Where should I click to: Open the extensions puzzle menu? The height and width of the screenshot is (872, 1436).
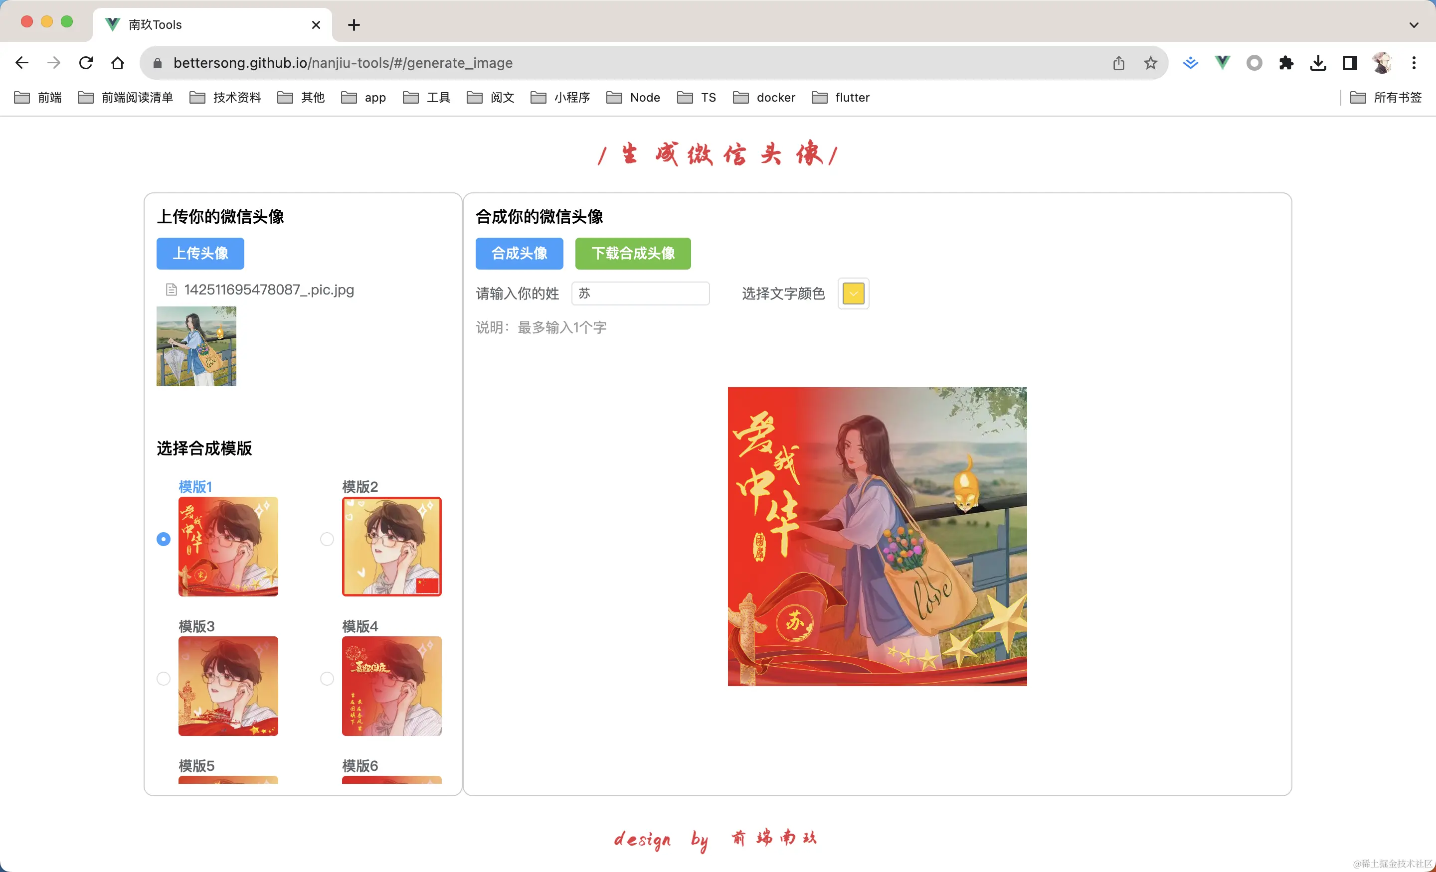1286,63
